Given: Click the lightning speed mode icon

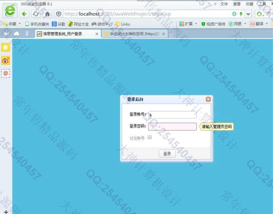Looking at the screenshot, I should point(241,14).
